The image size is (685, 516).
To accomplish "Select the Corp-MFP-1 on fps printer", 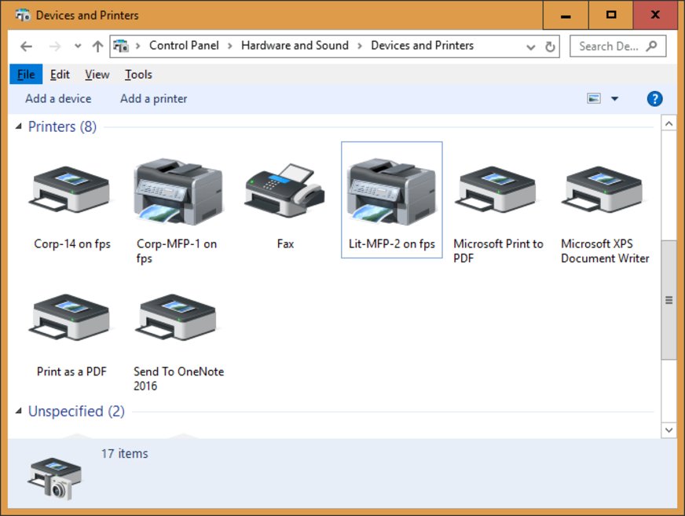I will click(178, 191).
